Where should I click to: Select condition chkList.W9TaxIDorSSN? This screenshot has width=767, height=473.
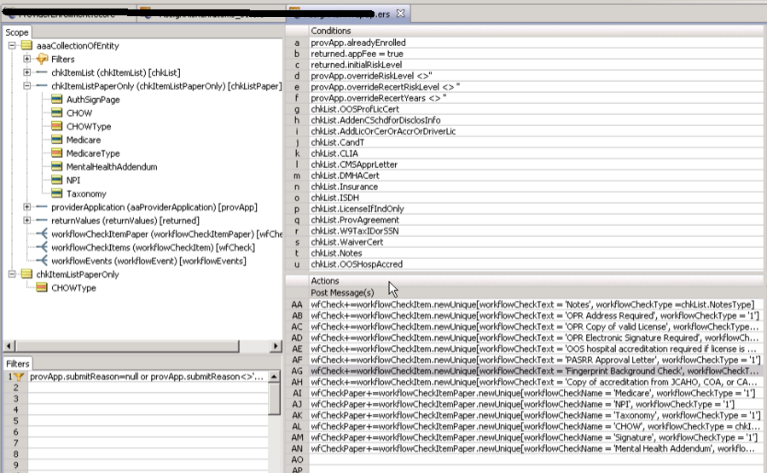536,231
